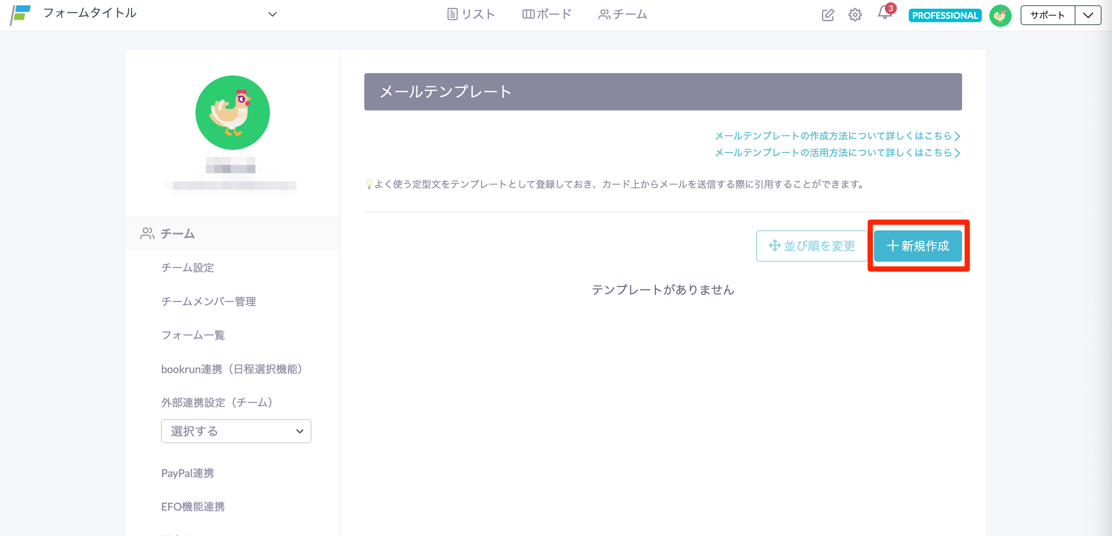
Task: Open the 選択する dropdown for external integration
Action: pos(236,431)
